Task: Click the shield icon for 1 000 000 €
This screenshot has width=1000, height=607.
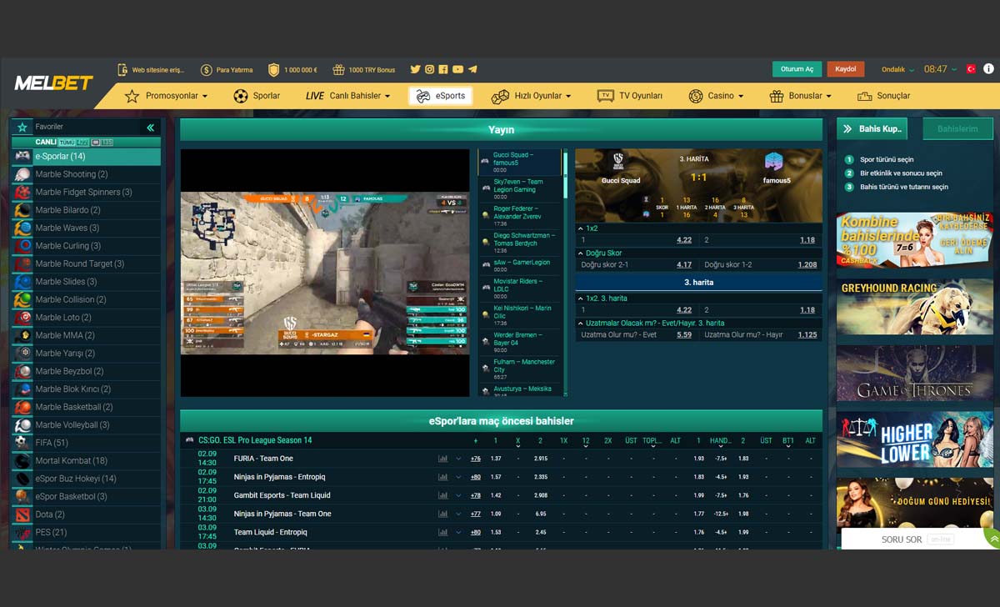Action: (x=273, y=70)
